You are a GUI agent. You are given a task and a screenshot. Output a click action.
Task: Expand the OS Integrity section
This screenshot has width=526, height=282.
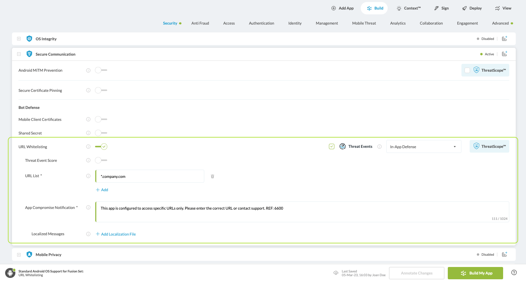[19, 39]
